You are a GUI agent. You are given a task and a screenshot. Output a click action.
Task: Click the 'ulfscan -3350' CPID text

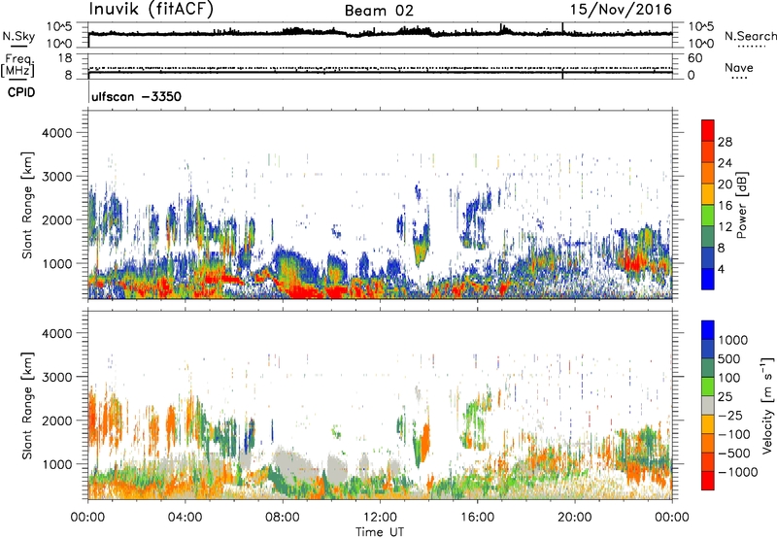(136, 96)
